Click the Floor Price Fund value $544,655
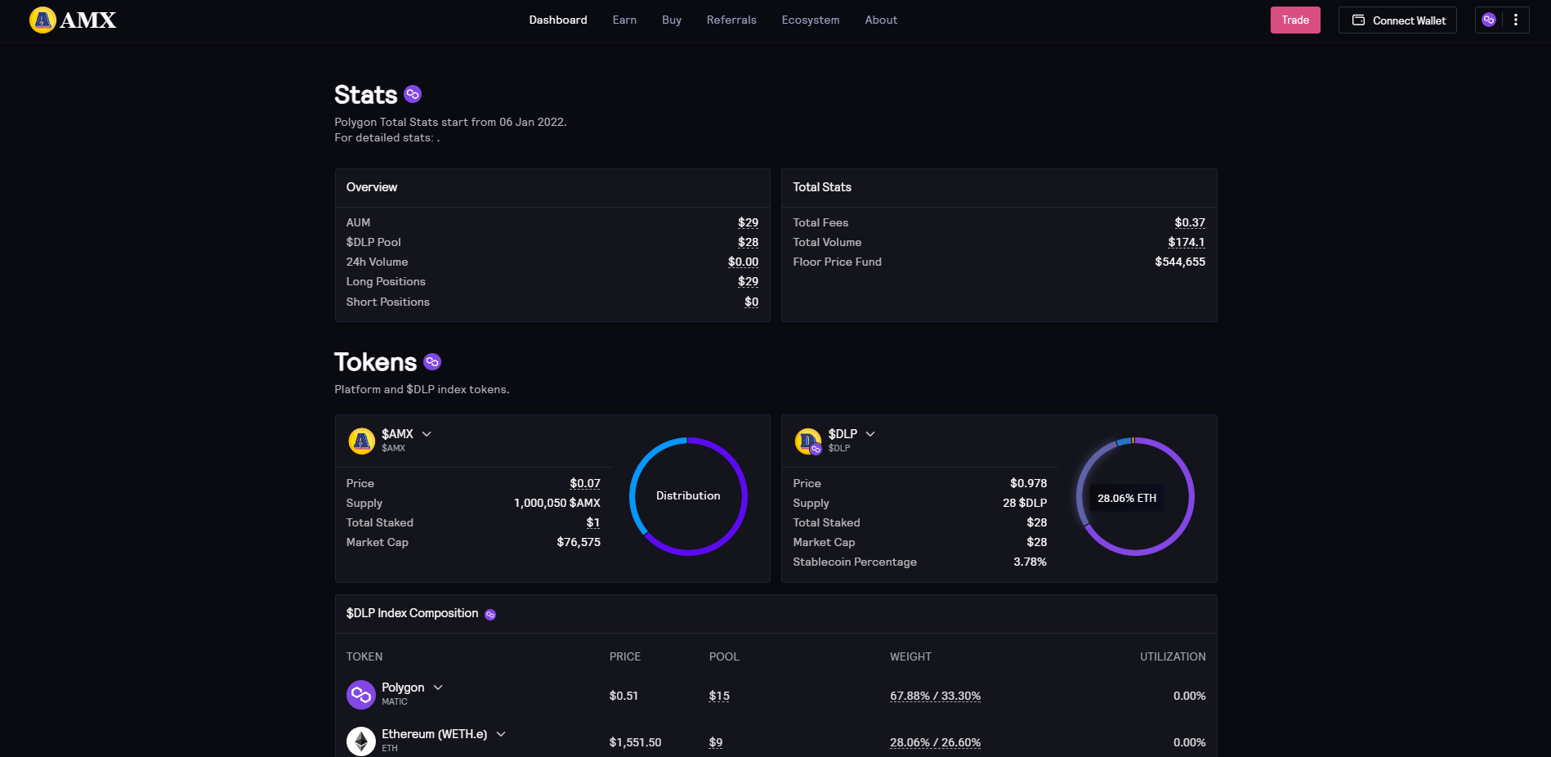This screenshot has height=757, width=1551. coord(1180,262)
